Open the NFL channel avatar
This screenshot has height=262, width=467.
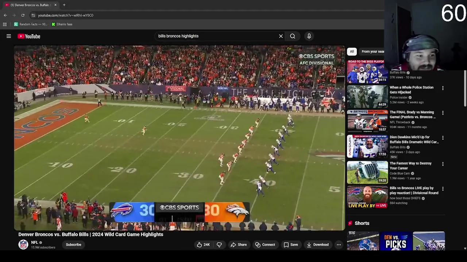tap(23, 245)
